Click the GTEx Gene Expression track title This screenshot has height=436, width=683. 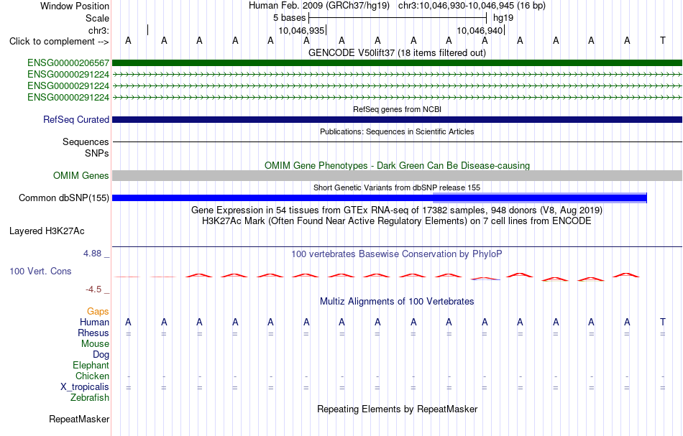[x=397, y=210]
